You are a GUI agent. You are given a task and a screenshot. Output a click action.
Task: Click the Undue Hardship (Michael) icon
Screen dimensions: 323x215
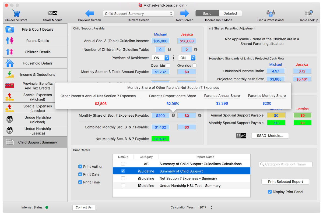[10, 120]
